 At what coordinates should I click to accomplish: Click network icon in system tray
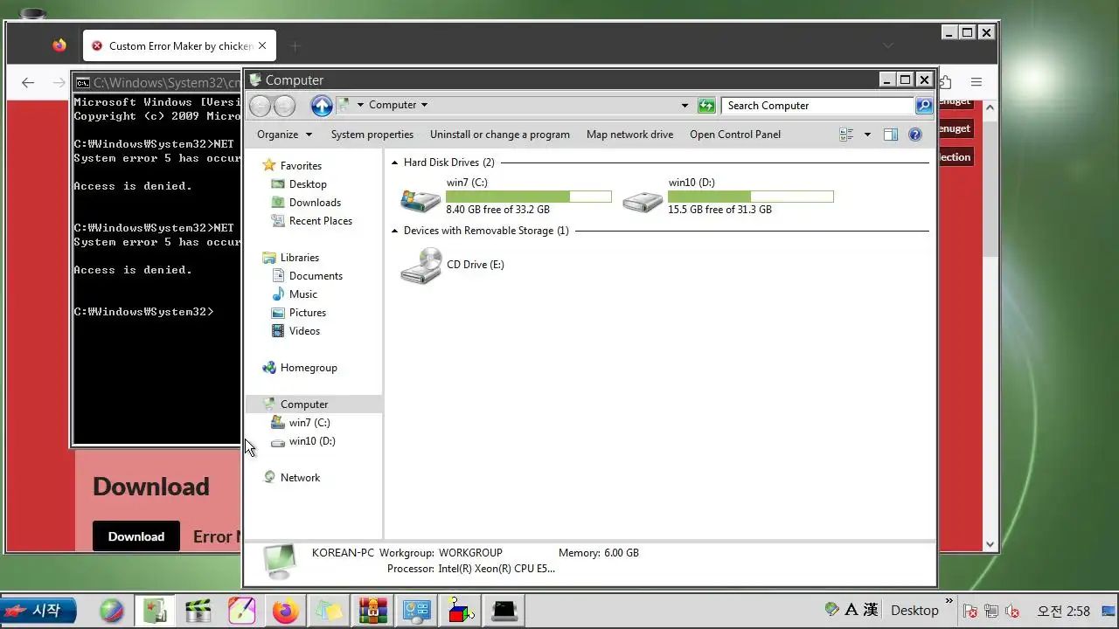pyautogui.click(x=991, y=611)
